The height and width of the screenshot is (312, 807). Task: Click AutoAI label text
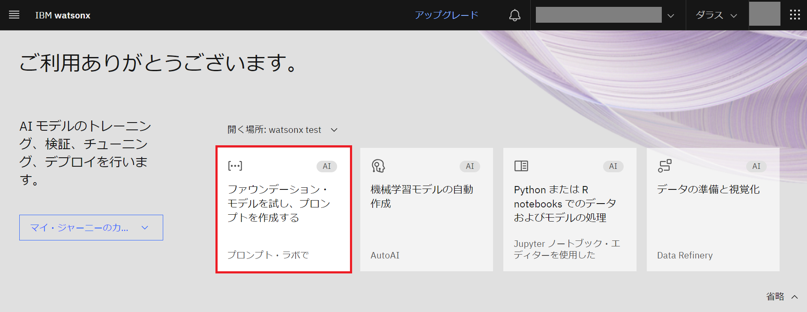(x=385, y=255)
